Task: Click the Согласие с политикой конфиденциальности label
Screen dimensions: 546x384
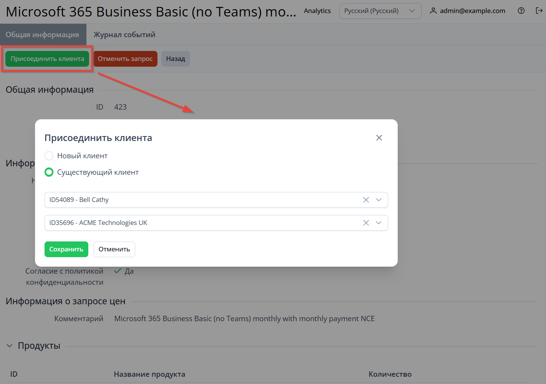Action: (65, 276)
